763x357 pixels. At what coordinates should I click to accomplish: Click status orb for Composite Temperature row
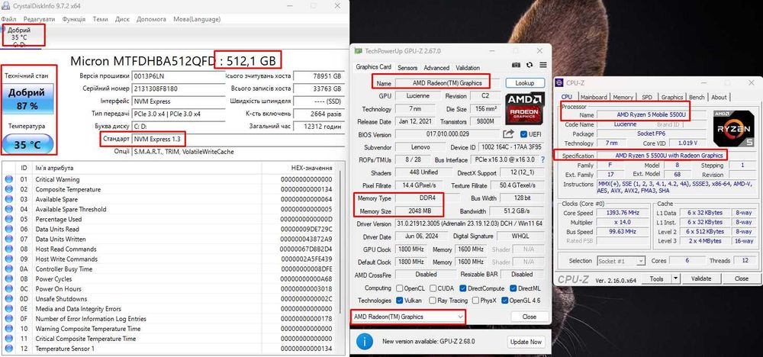click(x=8, y=189)
